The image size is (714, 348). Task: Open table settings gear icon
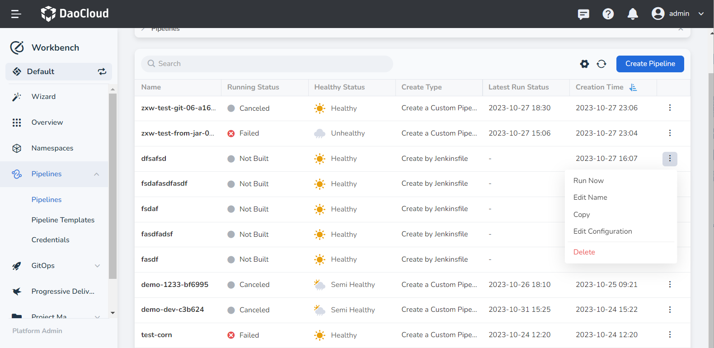[584, 64]
